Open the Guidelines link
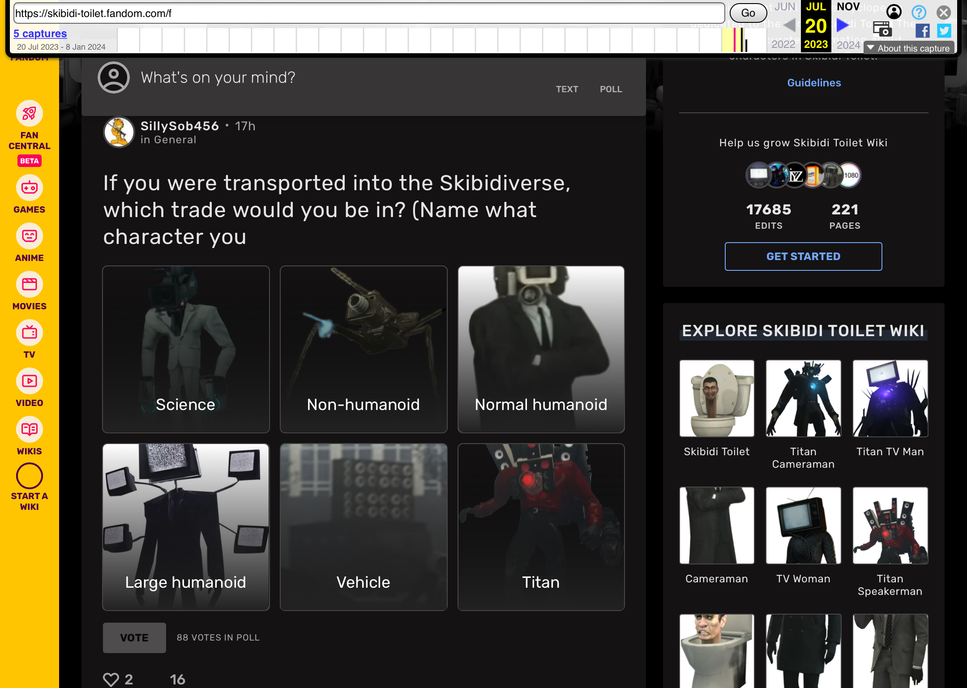This screenshot has height=688, width=967. pyautogui.click(x=814, y=83)
